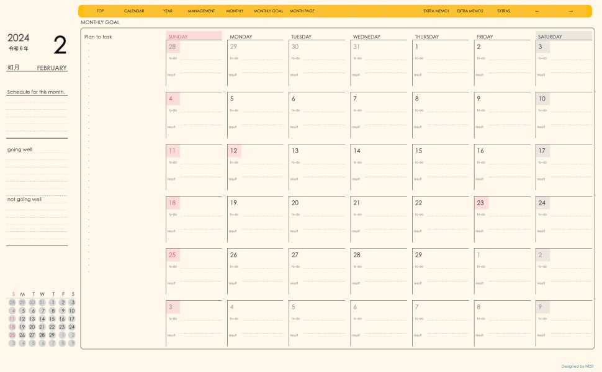Click the left arrow in the navigation bar
Viewport: 602px width, 372px height.
pyautogui.click(x=537, y=11)
